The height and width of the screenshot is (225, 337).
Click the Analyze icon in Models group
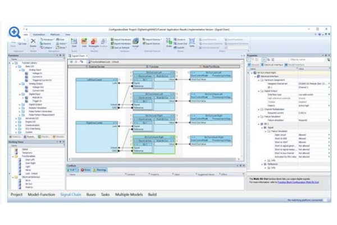pos(103,41)
